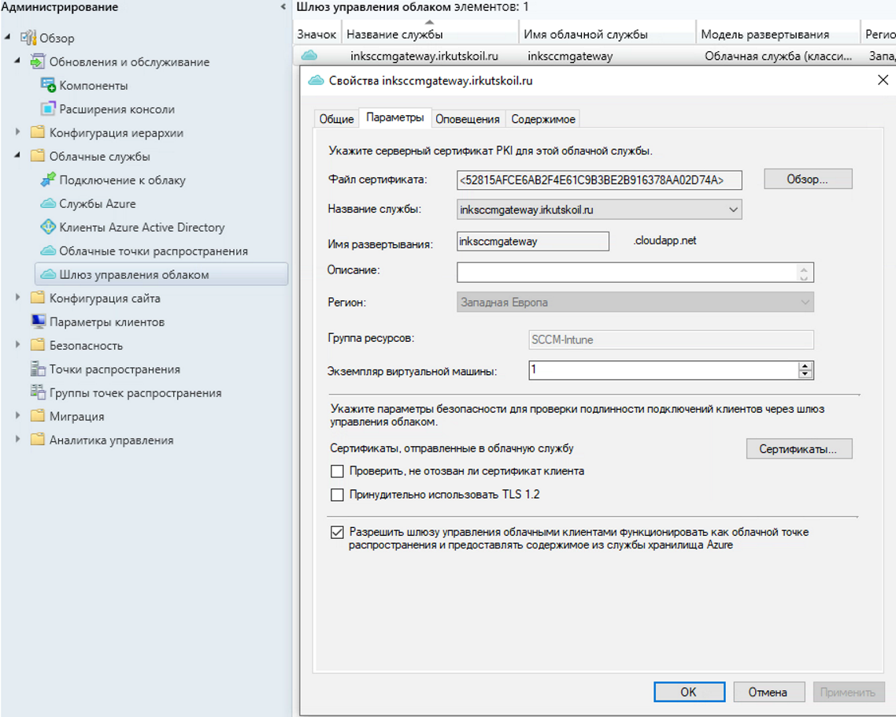Collapse the Облачные службы node
This screenshot has height=717, width=896.
17,155
